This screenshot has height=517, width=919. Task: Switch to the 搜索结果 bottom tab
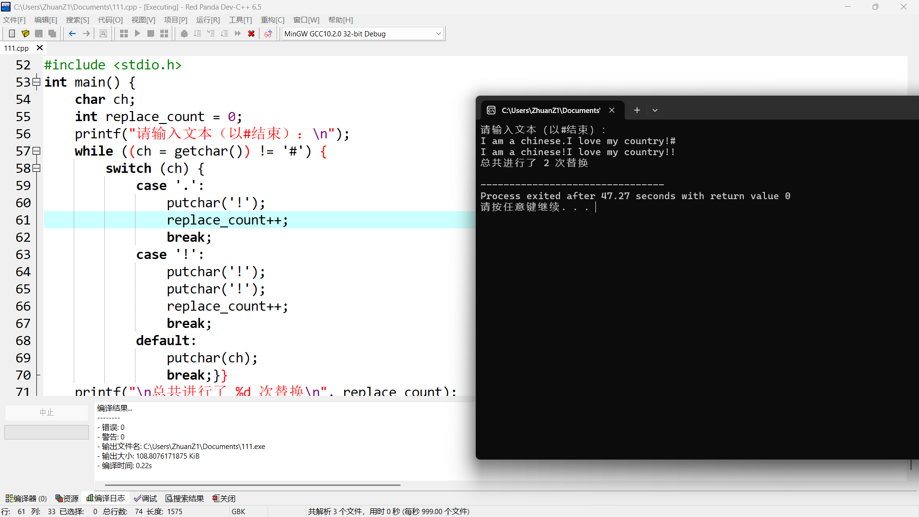[x=185, y=498]
